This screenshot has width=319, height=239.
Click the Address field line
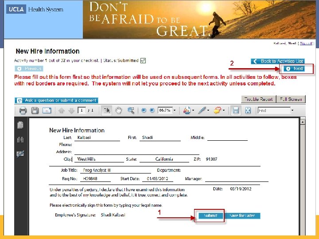pos(137,152)
